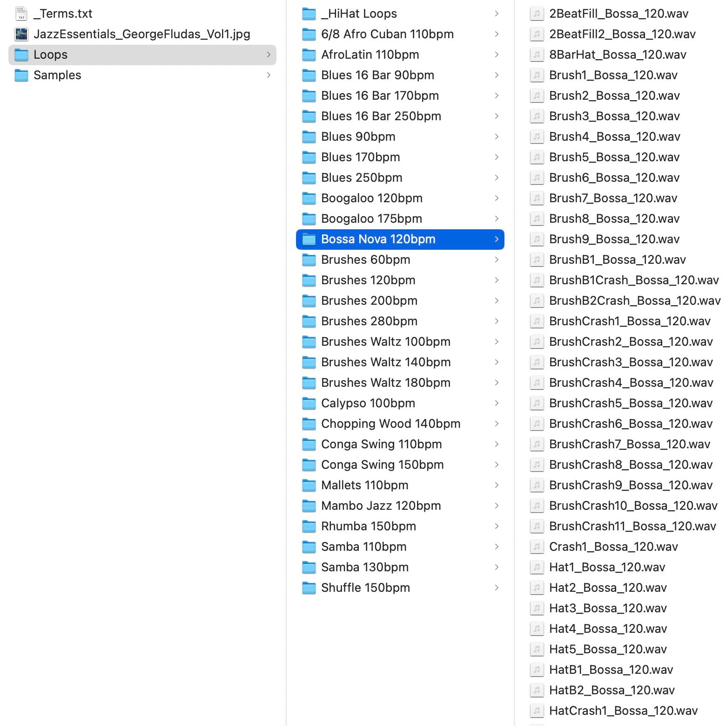Open the 6/8 Afro Cuban 110bpm folder
726x726 pixels.
click(x=387, y=34)
